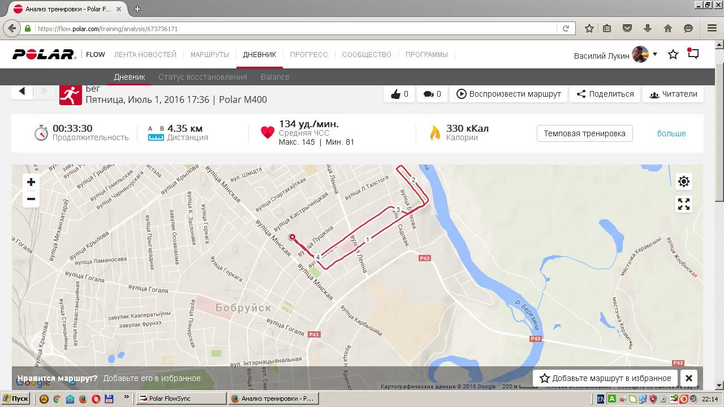Open comments via speech bubble icon
Screen dimensions: 724x407
coord(432,94)
